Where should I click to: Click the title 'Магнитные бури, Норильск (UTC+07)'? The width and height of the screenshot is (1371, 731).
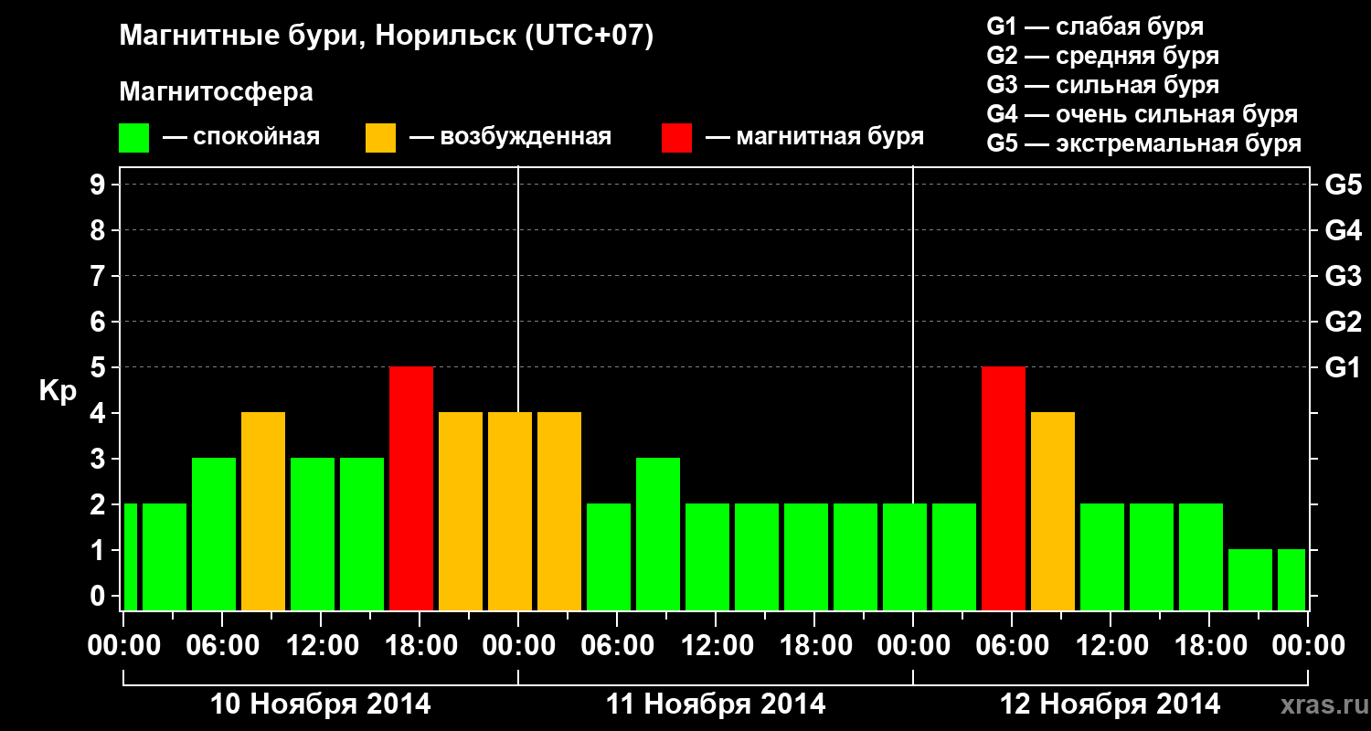pyautogui.click(x=387, y=37)
